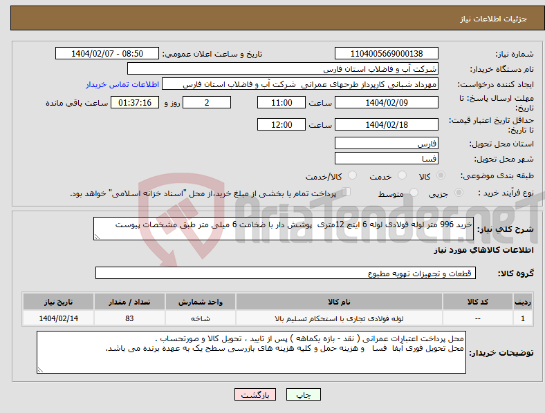The height and width of the screenshot is (413, 545).
Task: Click the گروه کالا label
Action: tap(516, 273)
